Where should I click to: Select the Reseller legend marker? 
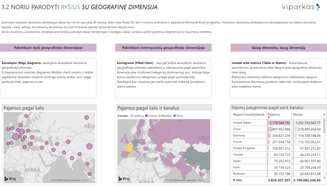coord(159,116)
